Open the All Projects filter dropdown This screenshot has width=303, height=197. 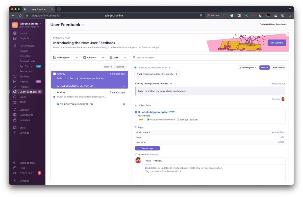[x=65, y=58]
